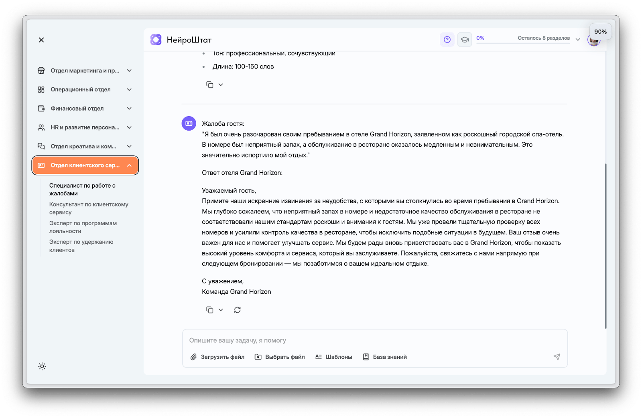
Task: Close the sidebar with the X icon
Action: [x=41, y=40]
